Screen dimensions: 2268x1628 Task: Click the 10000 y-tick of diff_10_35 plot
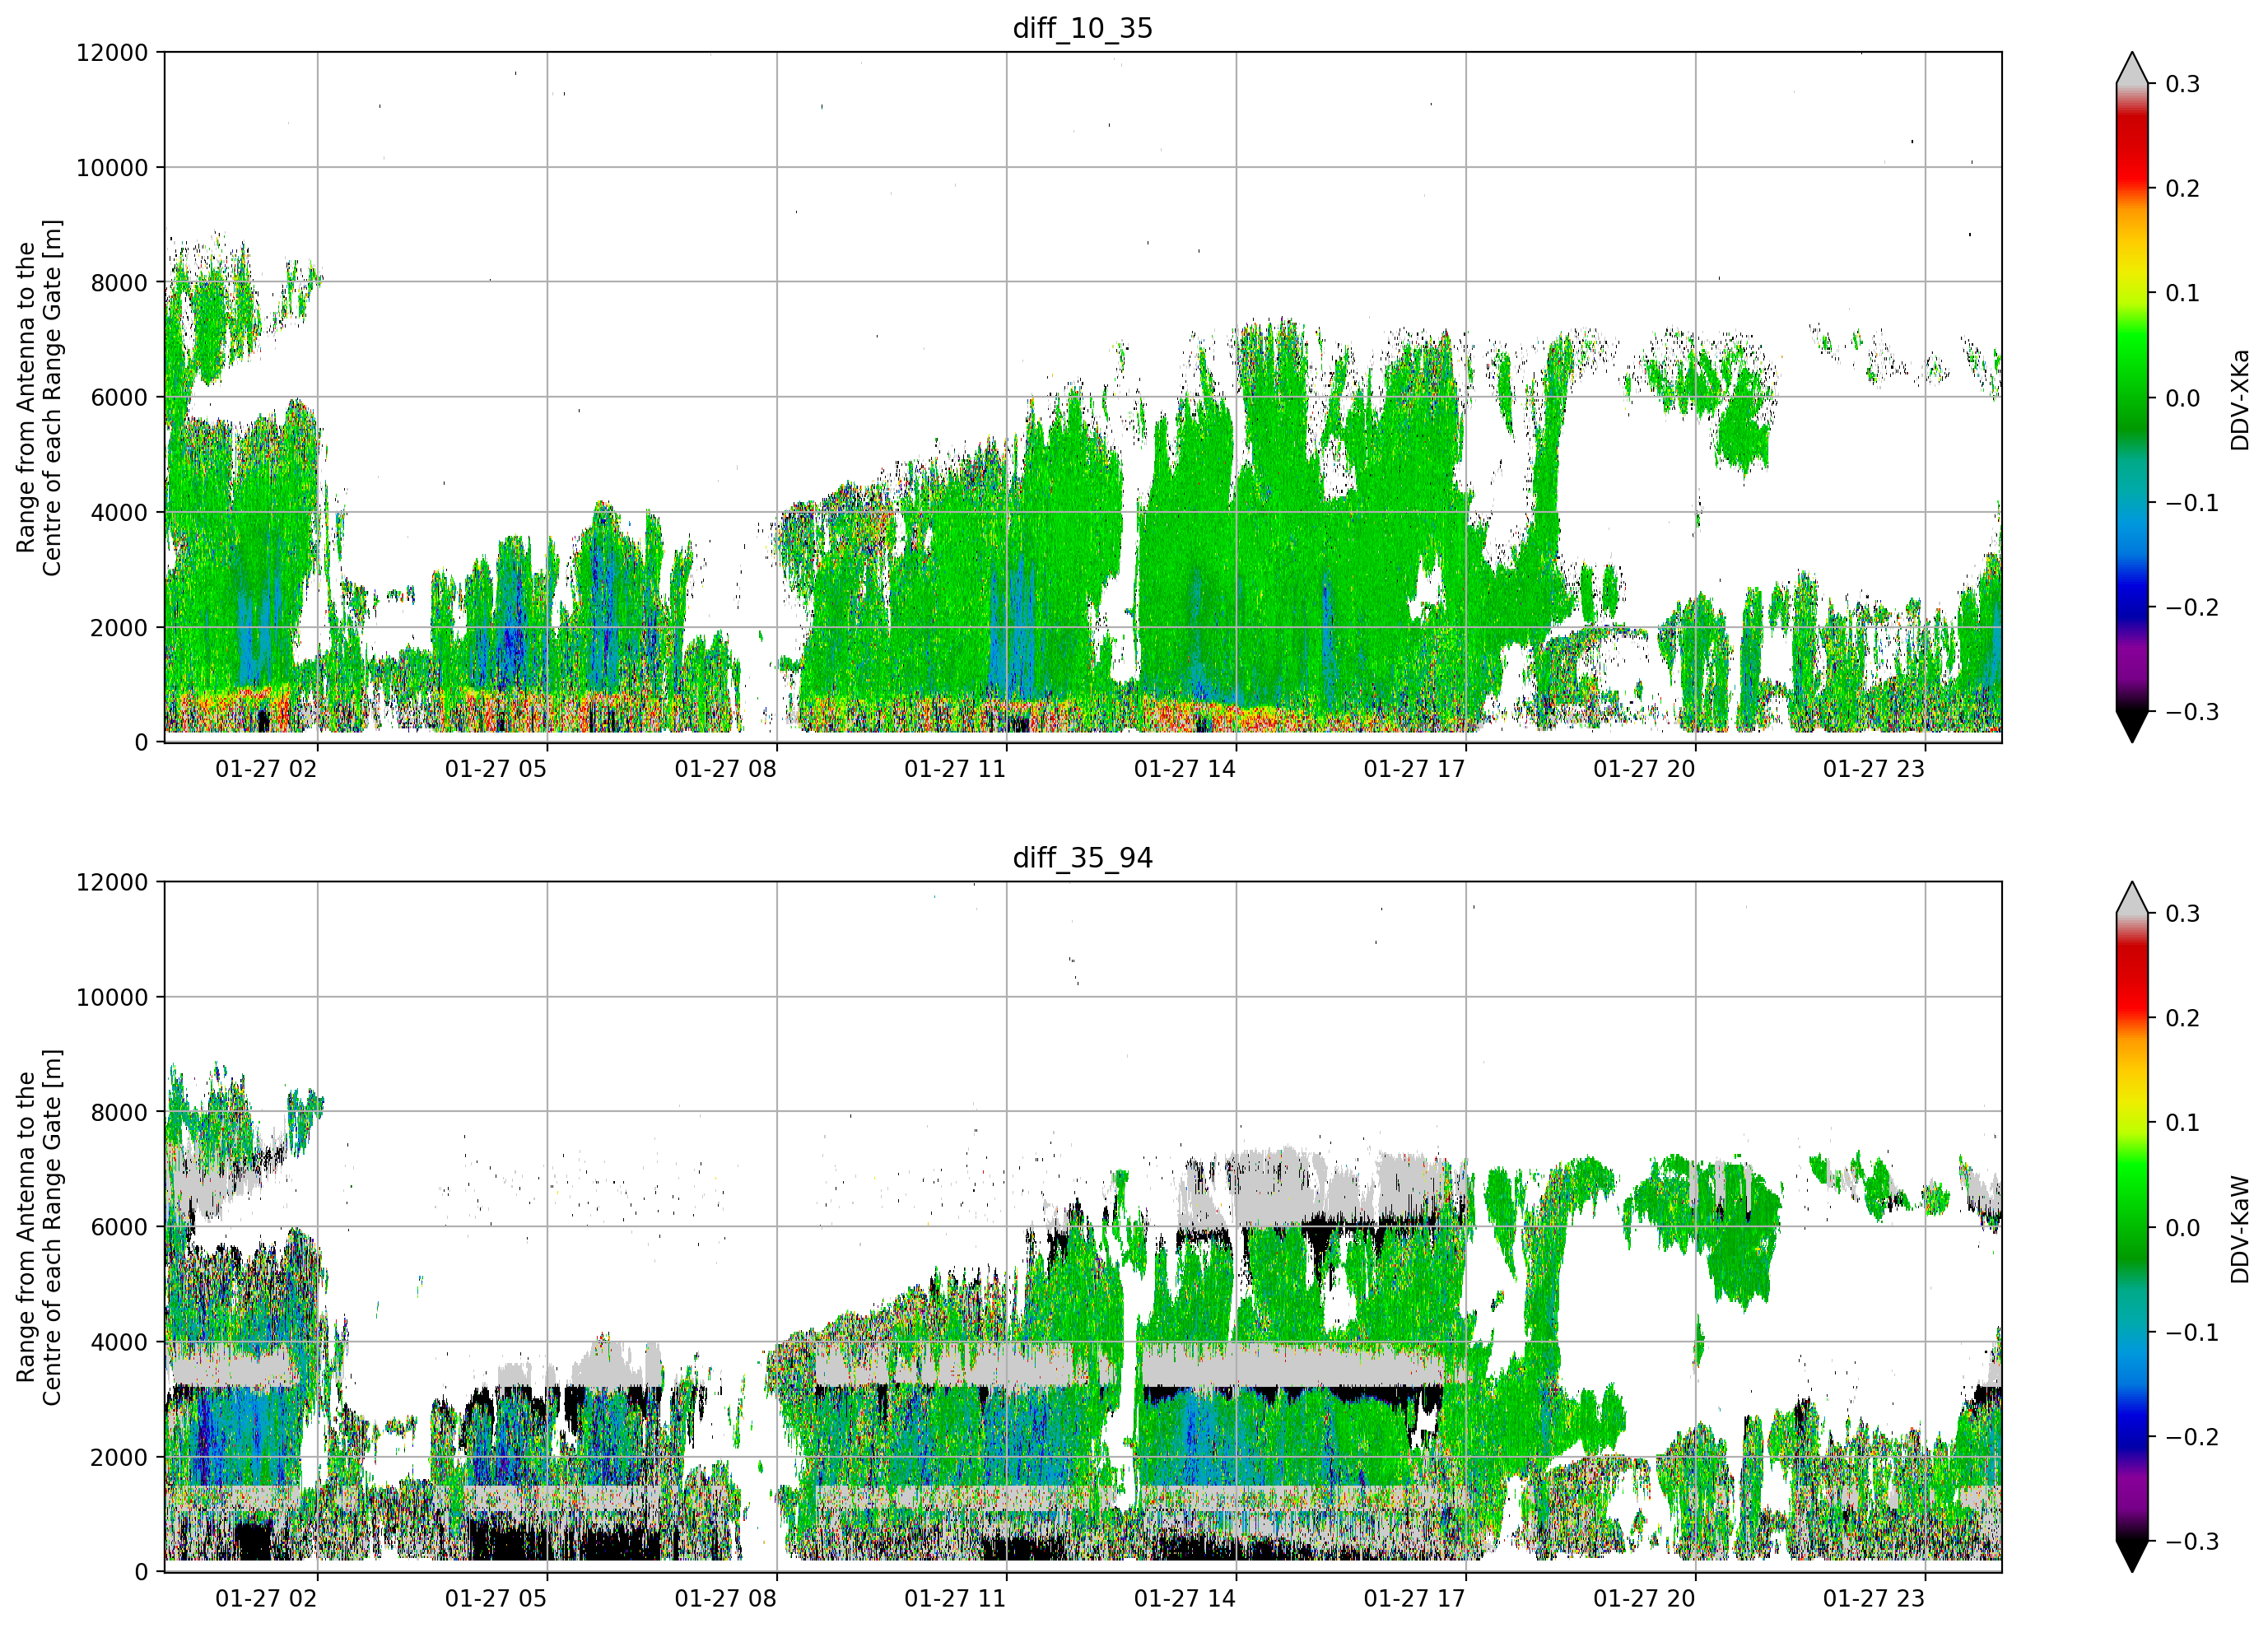click(112, 168)
